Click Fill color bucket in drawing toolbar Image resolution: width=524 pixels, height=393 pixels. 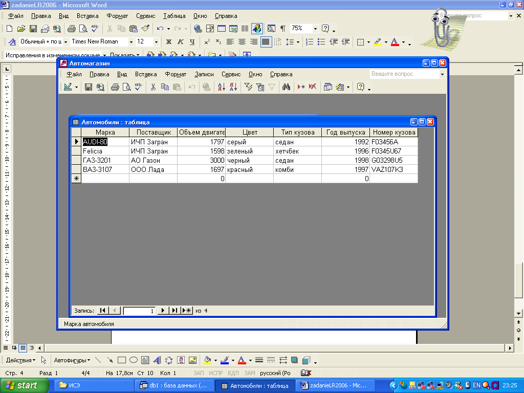click(x=207, y=360)
